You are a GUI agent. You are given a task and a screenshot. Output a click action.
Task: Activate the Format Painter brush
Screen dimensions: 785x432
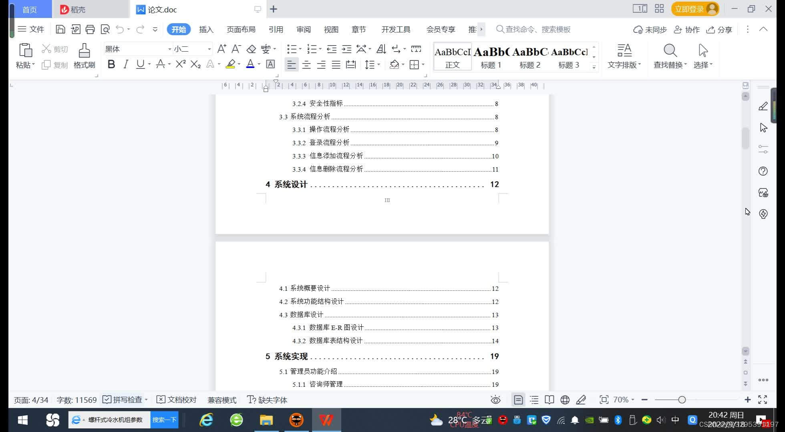(84, 56)
